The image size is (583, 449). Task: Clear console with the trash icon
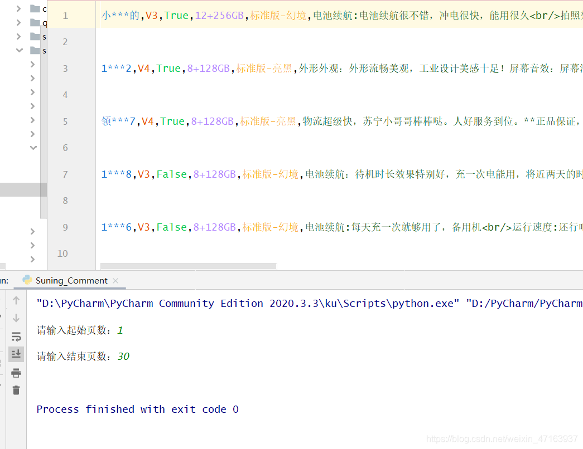coord(16,391)
